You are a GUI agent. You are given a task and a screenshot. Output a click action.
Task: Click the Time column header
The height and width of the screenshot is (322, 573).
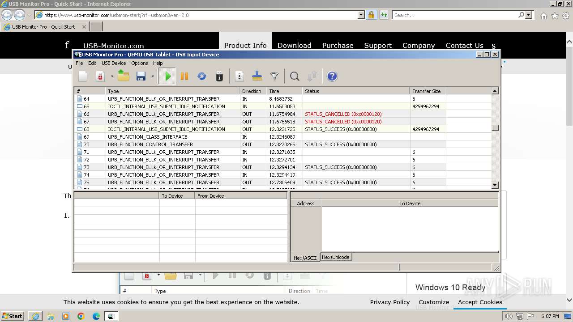(284, 91)
